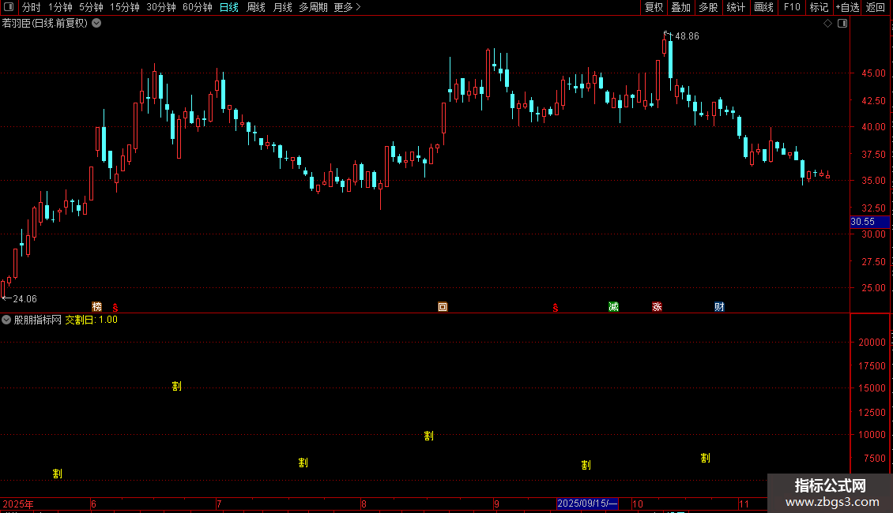Switch to 分时 intraday view

tap(32, 7)
